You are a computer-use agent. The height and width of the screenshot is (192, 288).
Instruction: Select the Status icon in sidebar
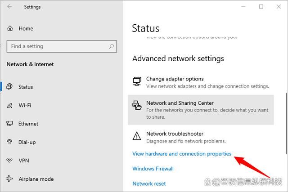(10, 87)
